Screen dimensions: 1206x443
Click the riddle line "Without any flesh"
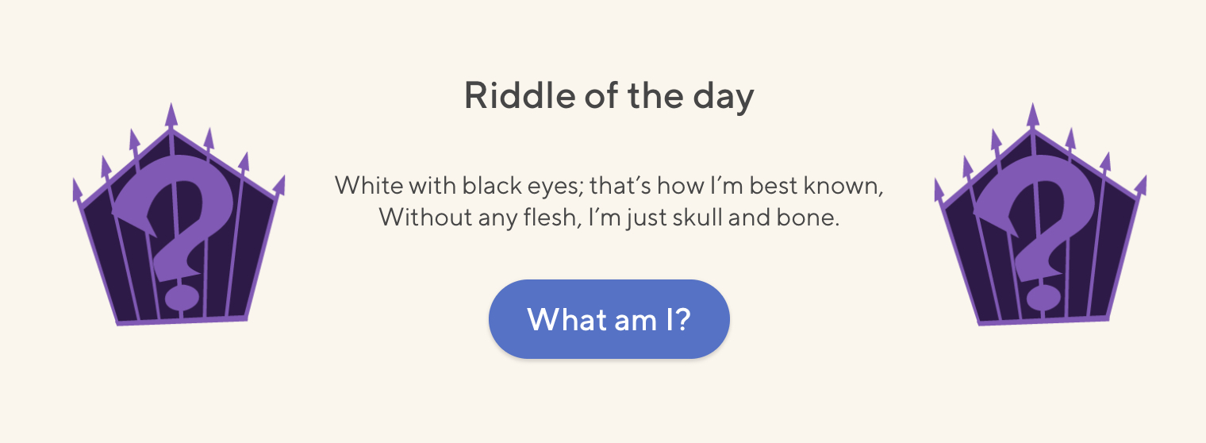[x=609, y=217]
